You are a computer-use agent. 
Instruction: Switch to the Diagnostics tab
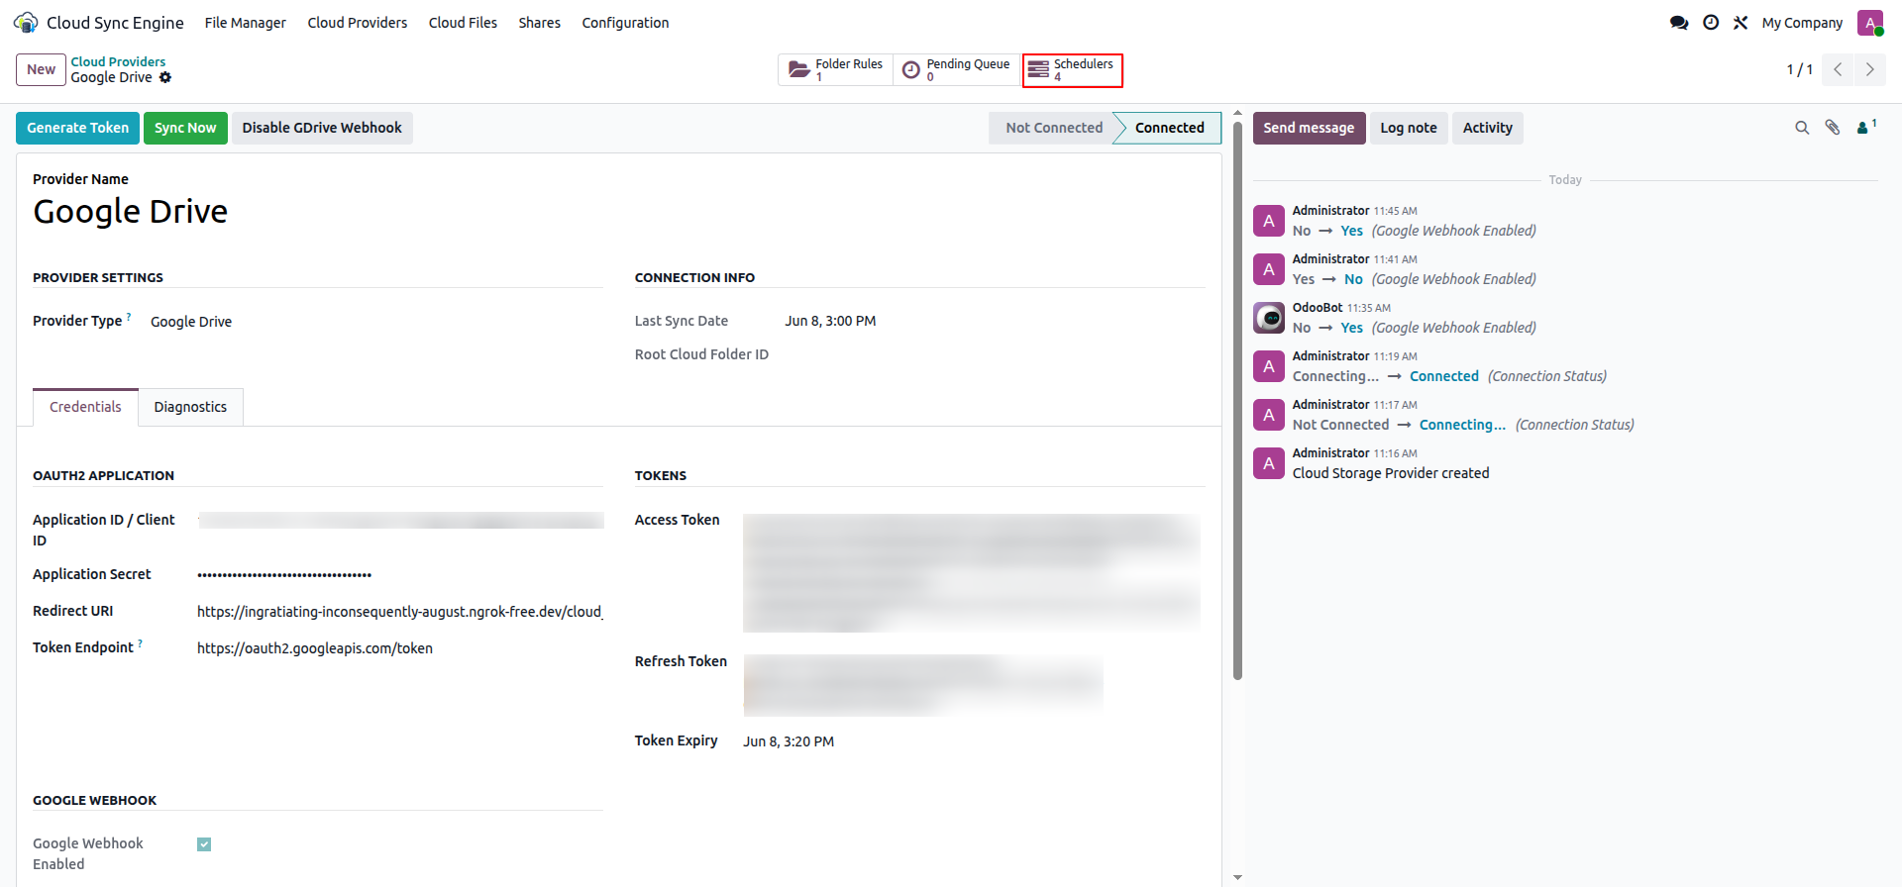coord(190,407)
